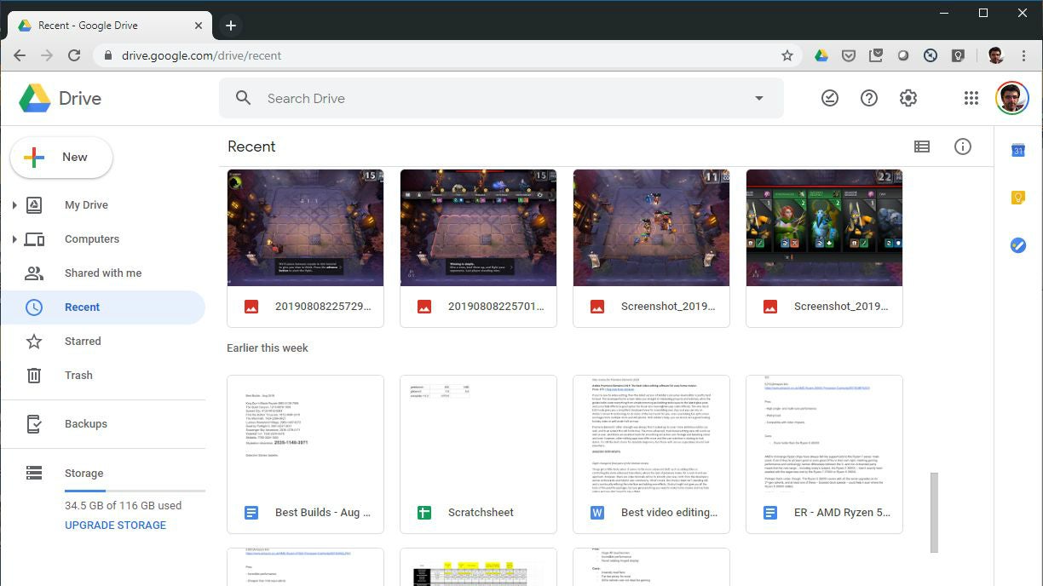Click the Sheets icon beside Scratchsheet

click(x=424, y=513)
